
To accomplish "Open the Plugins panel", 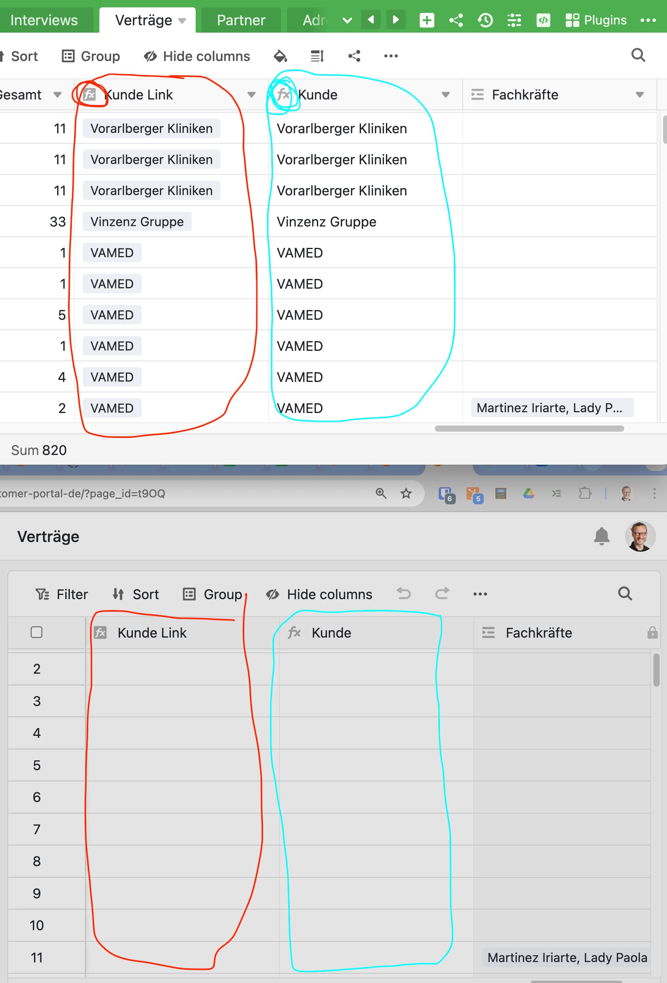I will (596, 20).
